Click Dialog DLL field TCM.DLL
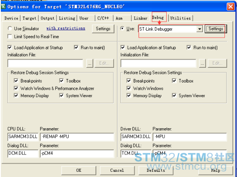237x177 pixels. (x=136, y=153)
